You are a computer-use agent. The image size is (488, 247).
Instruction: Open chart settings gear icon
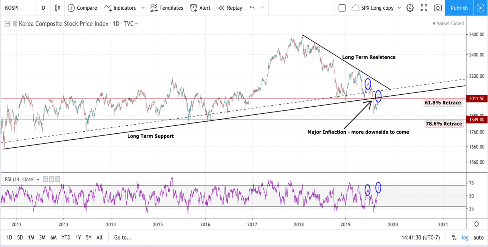(x=410, y=8)
